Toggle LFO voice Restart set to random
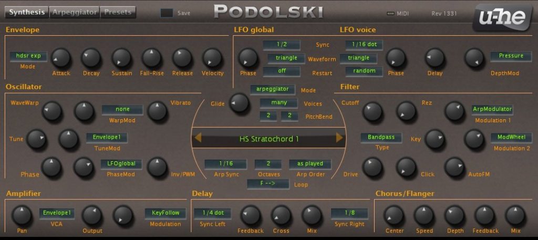This screenshot has height=240, width=538. [364, 71]
